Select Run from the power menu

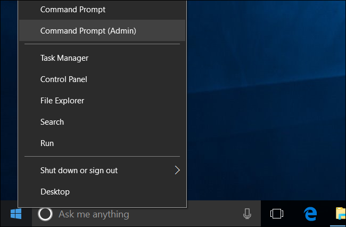coord(47,143)
